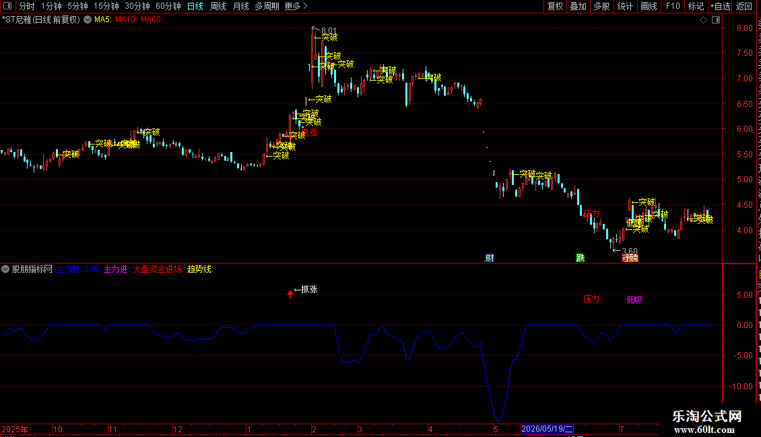Switch to 周线 weekly chart
Screen dimensions: 761x437
218,6
